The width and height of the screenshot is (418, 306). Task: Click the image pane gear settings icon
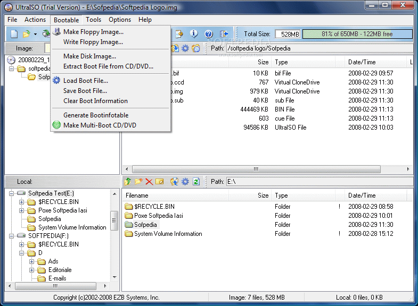(185, 48)
